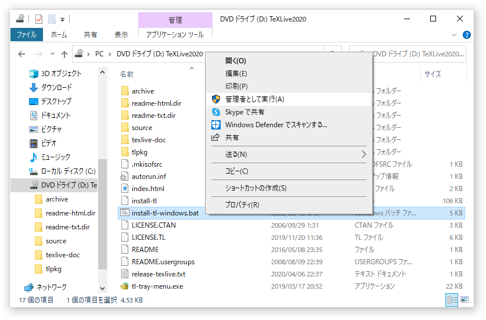Screen dimensions: 486x320
Task: Open recent locations dropdown arrow
Action: pyautogui.click(x=52, y=54)
